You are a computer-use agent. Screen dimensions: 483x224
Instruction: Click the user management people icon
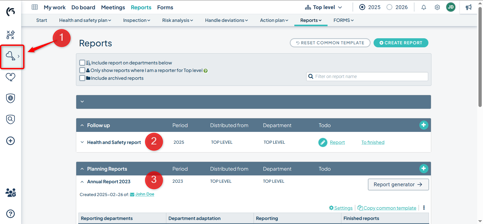click(11, 193)
